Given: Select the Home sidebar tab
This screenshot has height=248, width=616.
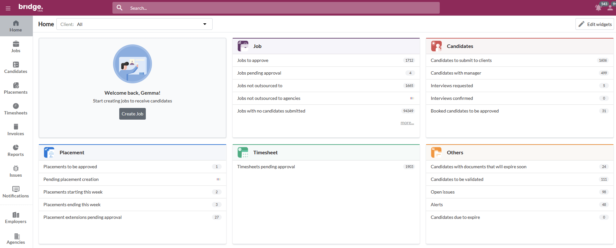Looking at the screenshot, I should tap(16, 26).
